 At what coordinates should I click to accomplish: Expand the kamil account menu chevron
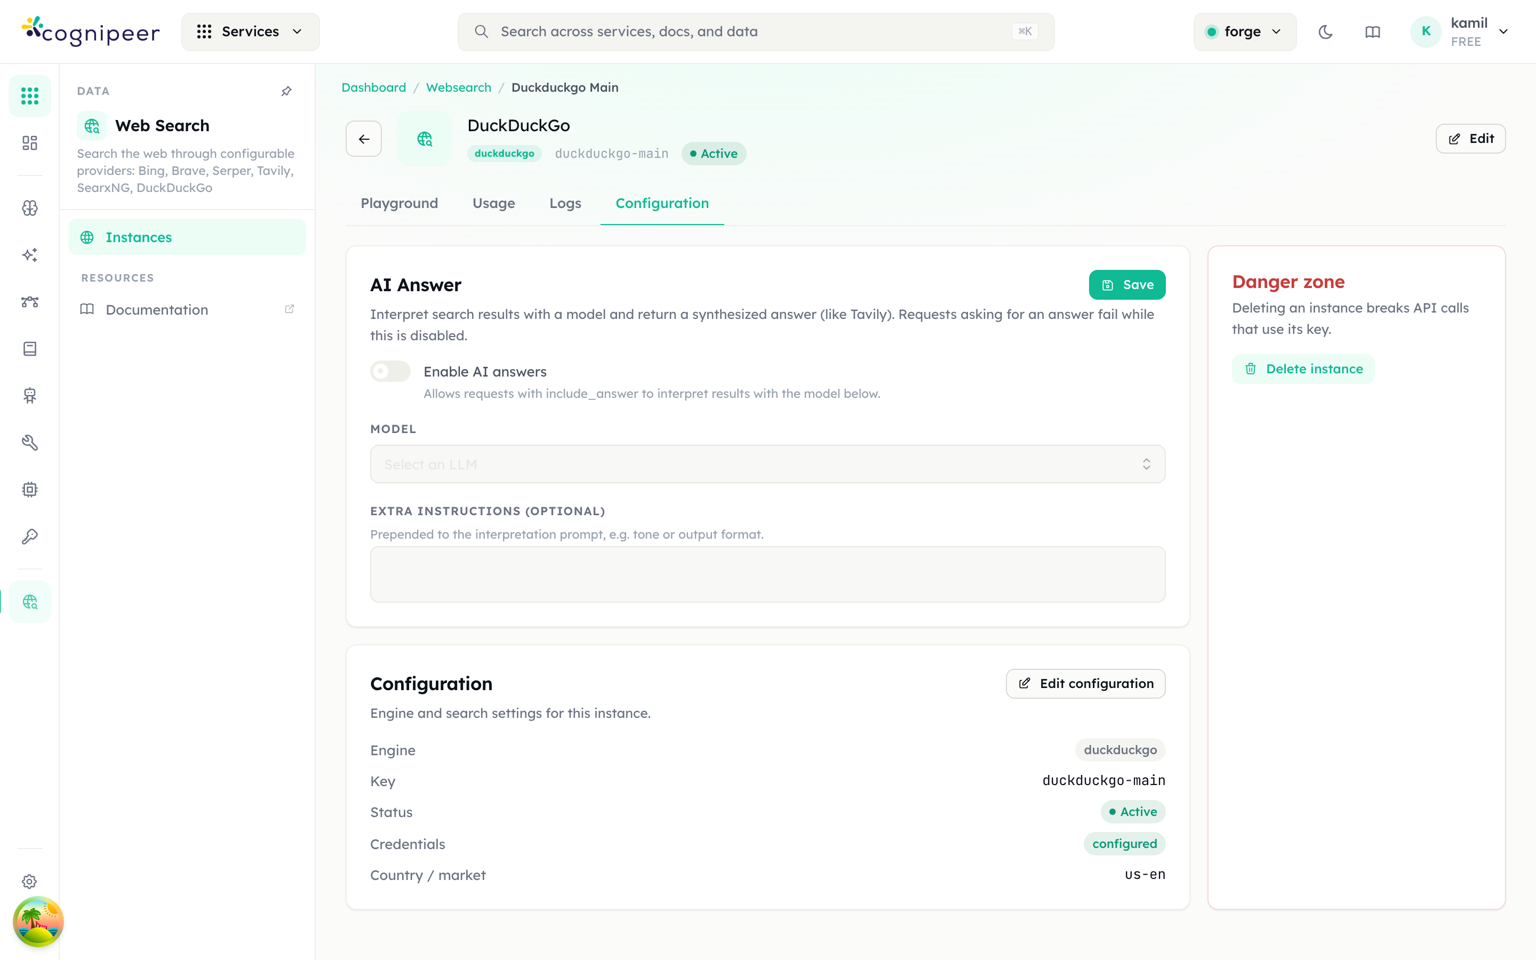1503,32
